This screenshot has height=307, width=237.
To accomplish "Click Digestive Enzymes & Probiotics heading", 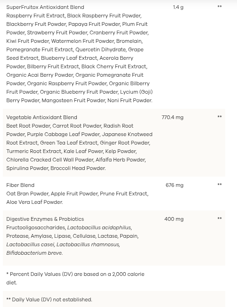I will (x=45, y=219).
